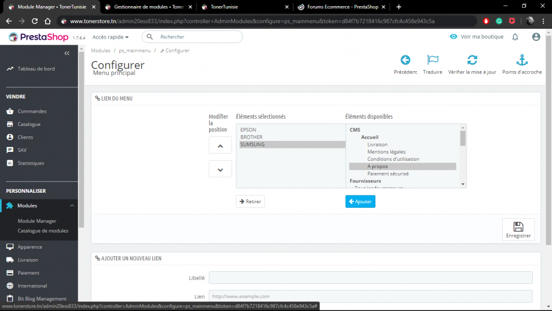Open the Accès rapide dropdown
552x311 pixels.
click(x=110, y=37)
